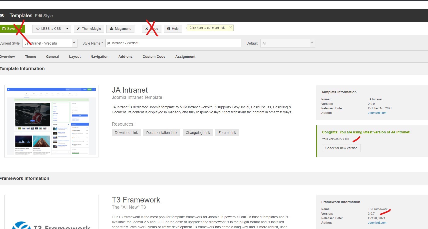Click the 'Resources:' label

pyautogui.click(x=123, y=124)
